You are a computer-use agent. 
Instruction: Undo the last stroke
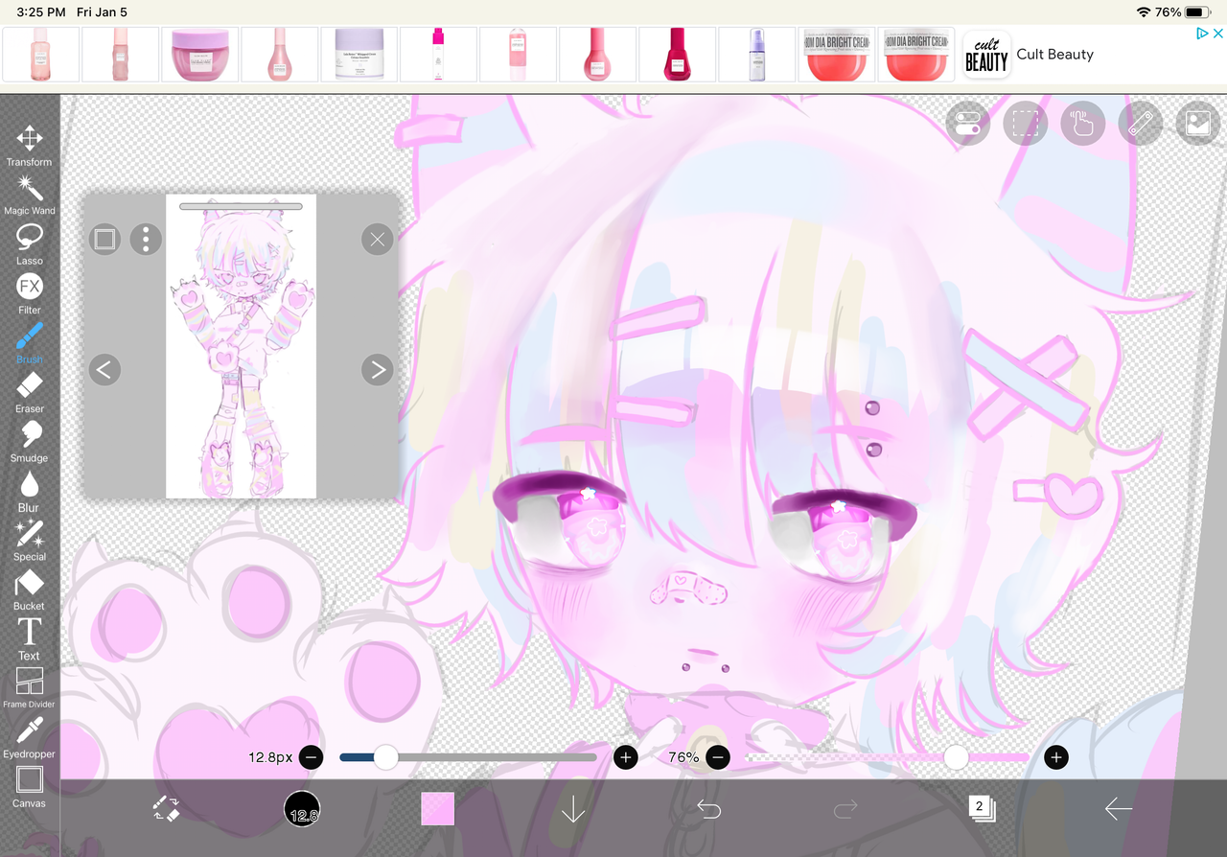click(x=708, y=809)
